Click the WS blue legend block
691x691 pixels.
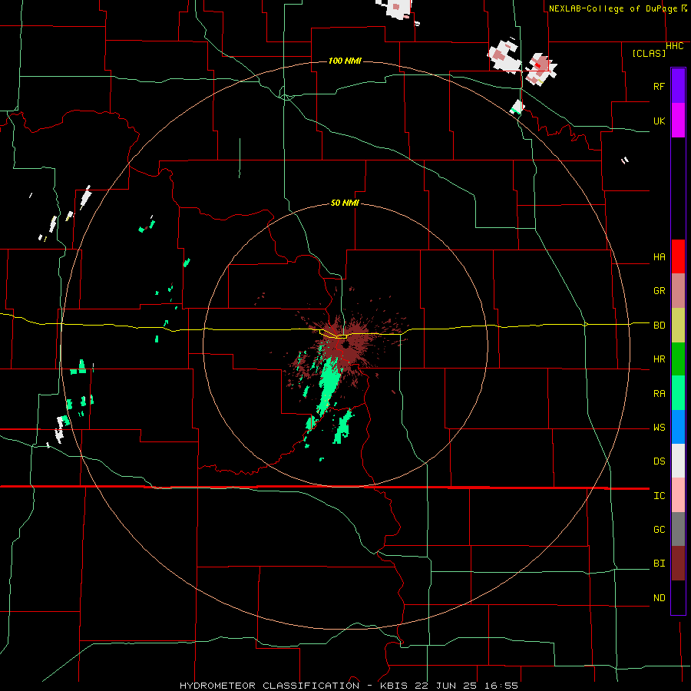click(678, 427)
